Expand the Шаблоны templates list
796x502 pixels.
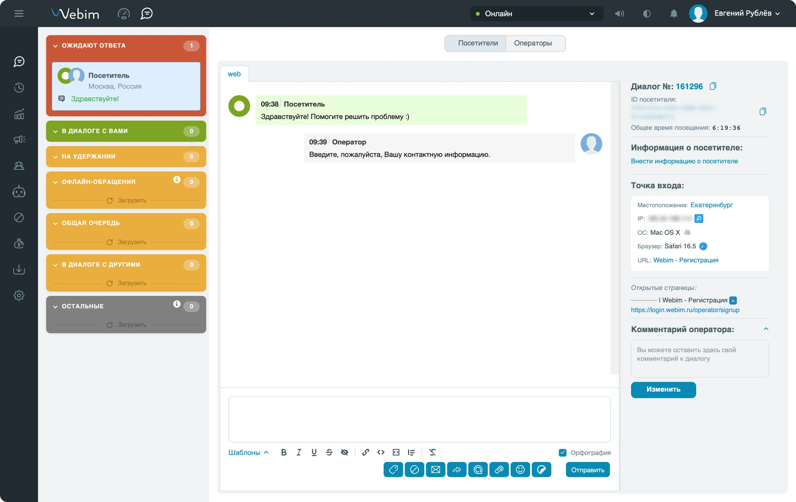coord(248,453)
